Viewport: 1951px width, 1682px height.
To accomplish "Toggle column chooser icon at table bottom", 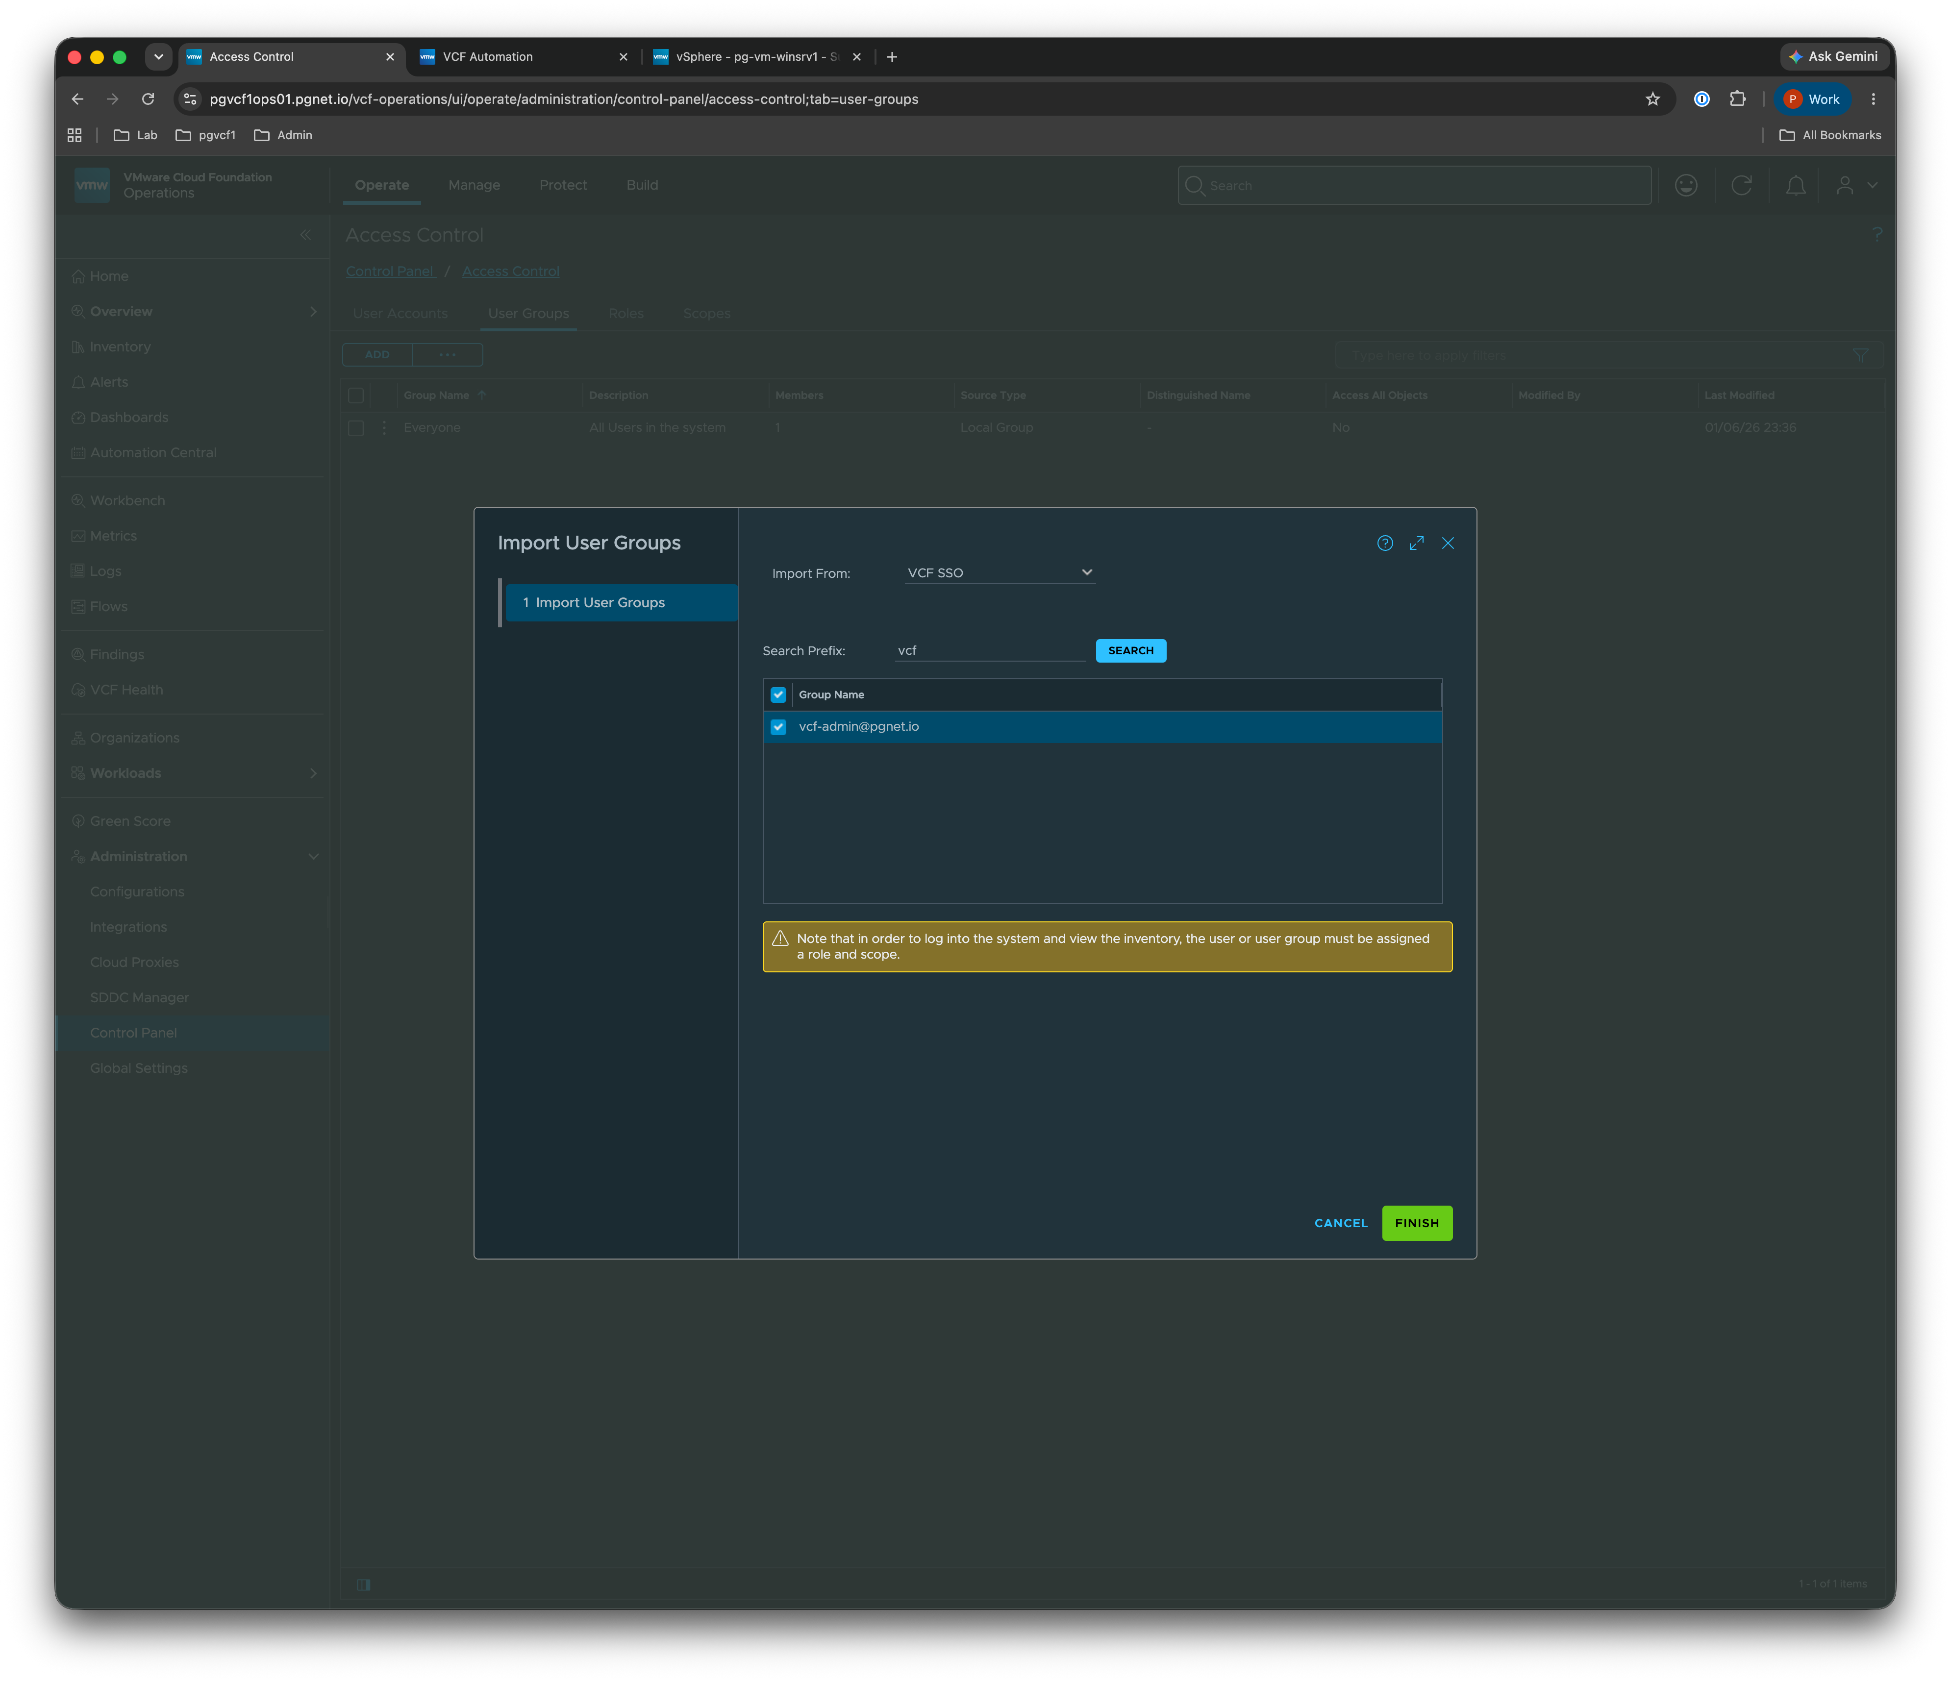I will (363, 1584).
